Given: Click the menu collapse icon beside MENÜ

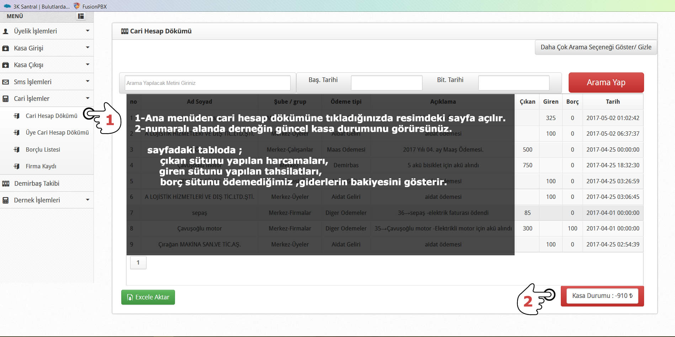Looking at the screenshot, I should pos(81,16).
